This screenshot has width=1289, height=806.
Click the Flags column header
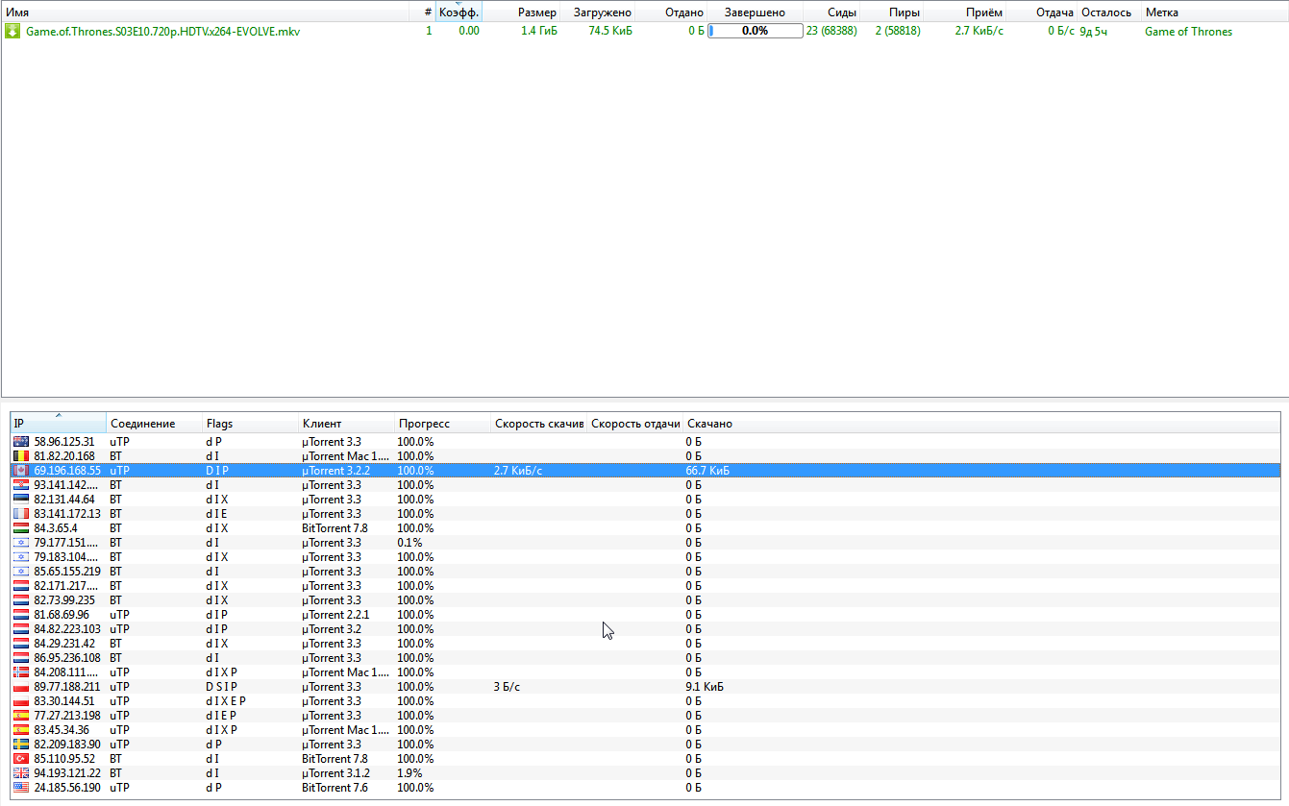[x=251, y=423]
